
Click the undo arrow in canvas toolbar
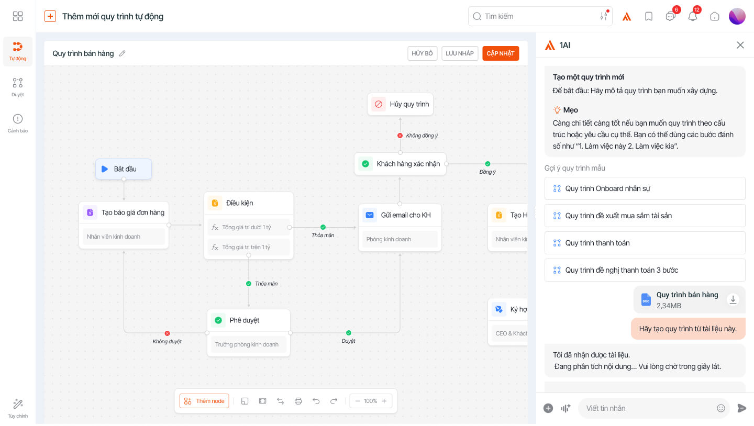point(316,401)
